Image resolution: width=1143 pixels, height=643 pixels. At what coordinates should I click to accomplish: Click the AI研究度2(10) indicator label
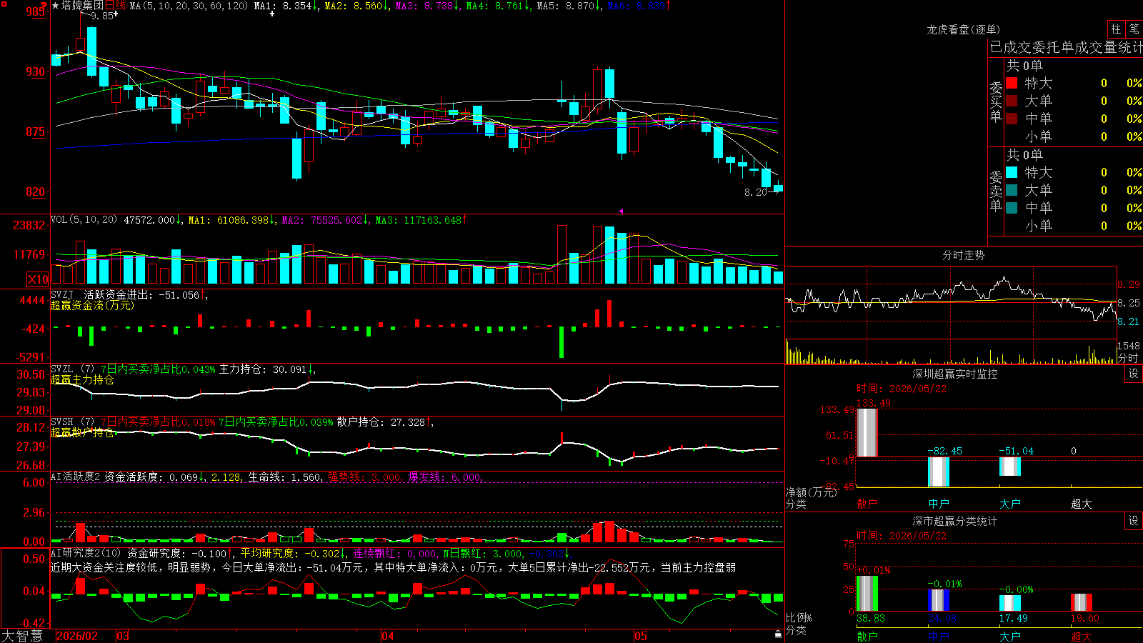86,553
